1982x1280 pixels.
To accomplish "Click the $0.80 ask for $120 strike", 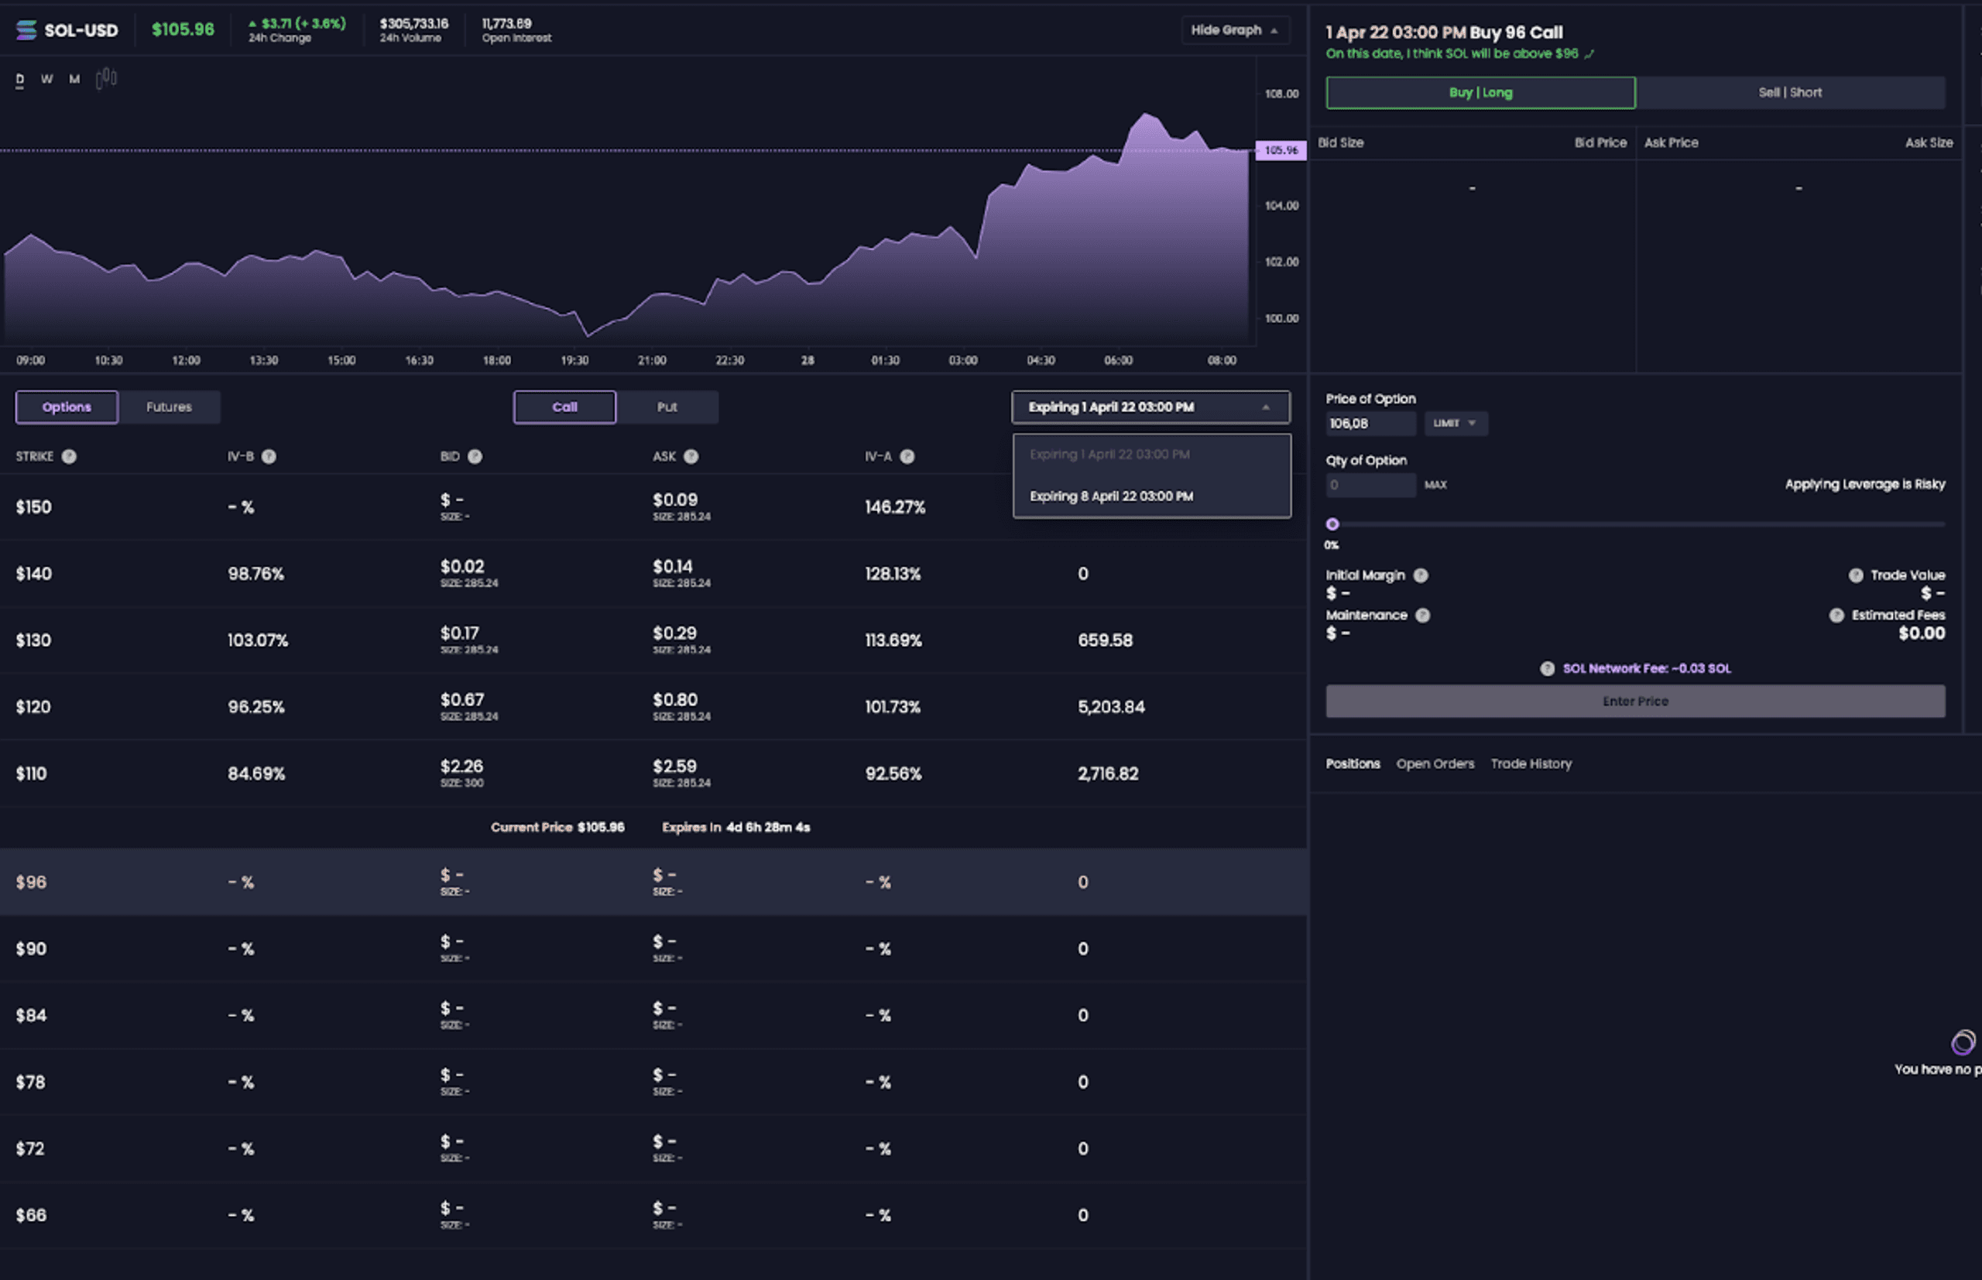I will 675,700.
